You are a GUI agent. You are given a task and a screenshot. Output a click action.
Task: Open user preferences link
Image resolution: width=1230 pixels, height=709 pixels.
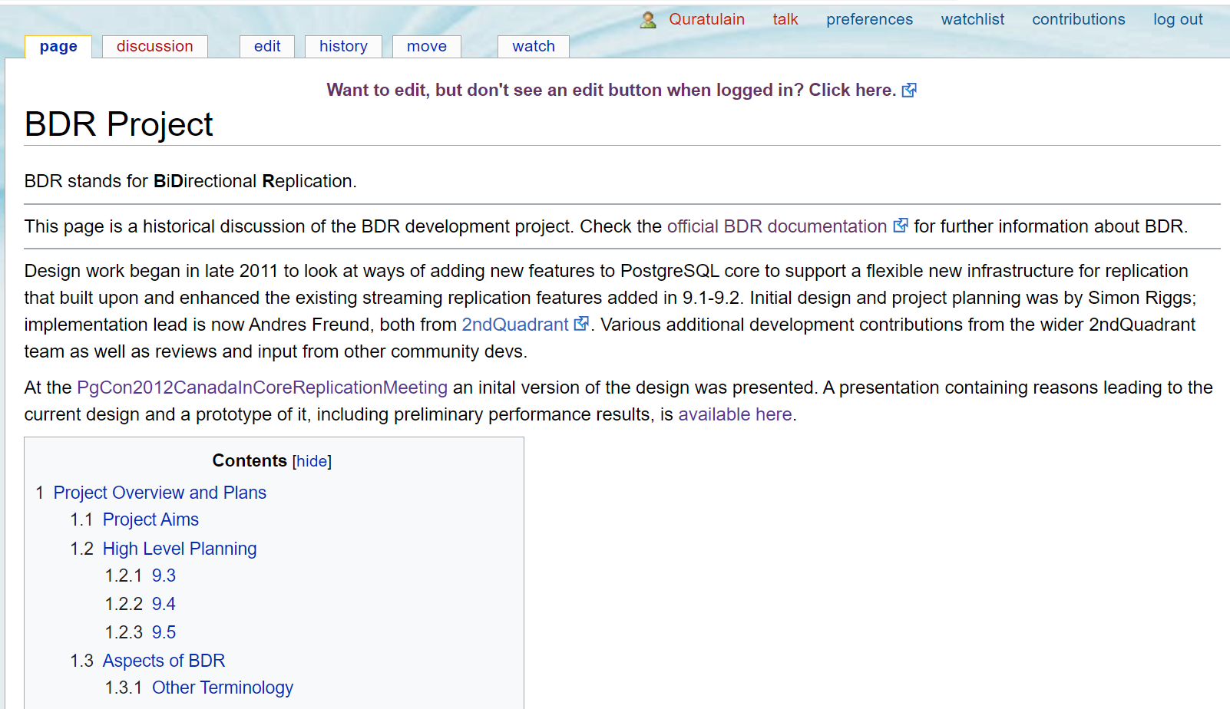point(869,19)
